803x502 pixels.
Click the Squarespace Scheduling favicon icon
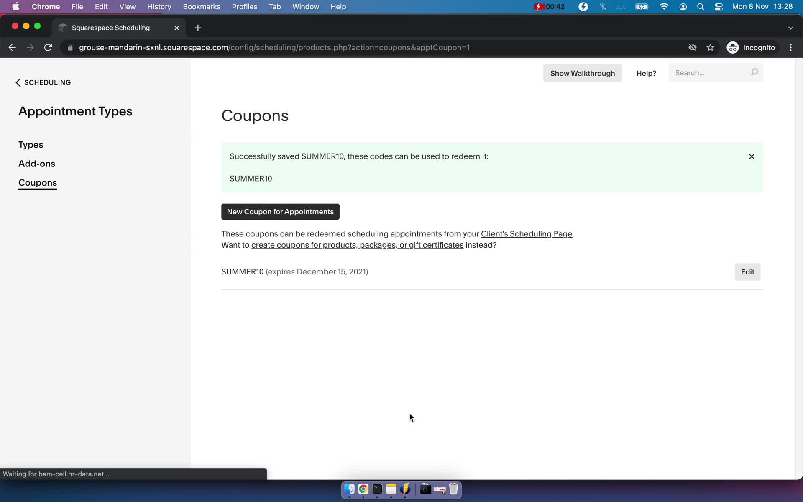(62, 27)
